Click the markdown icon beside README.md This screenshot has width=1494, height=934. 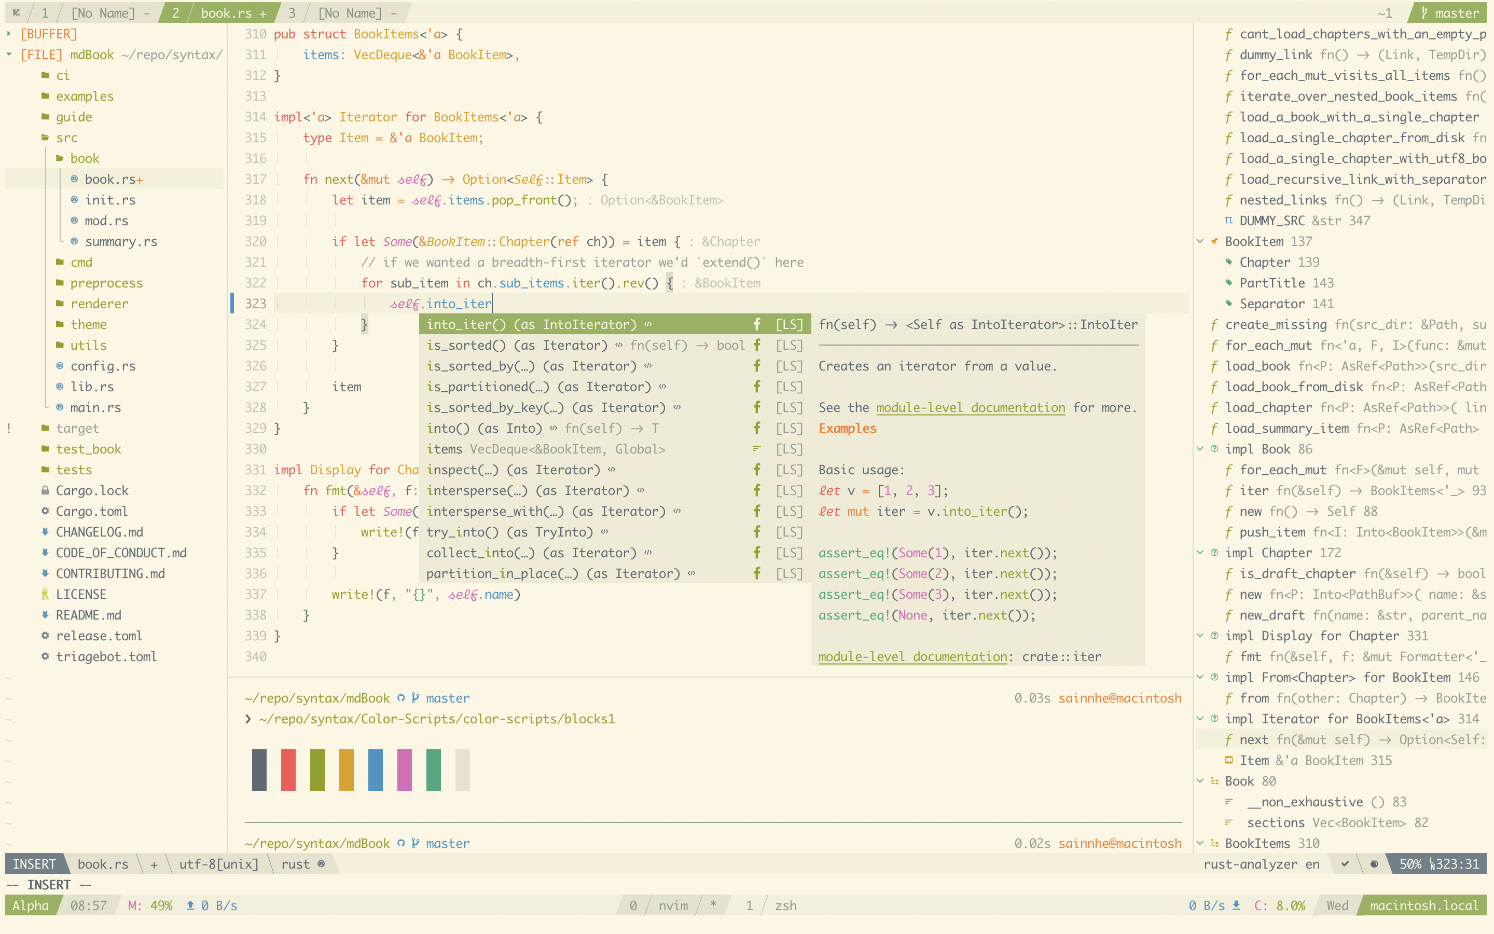[x=45, y=615]
